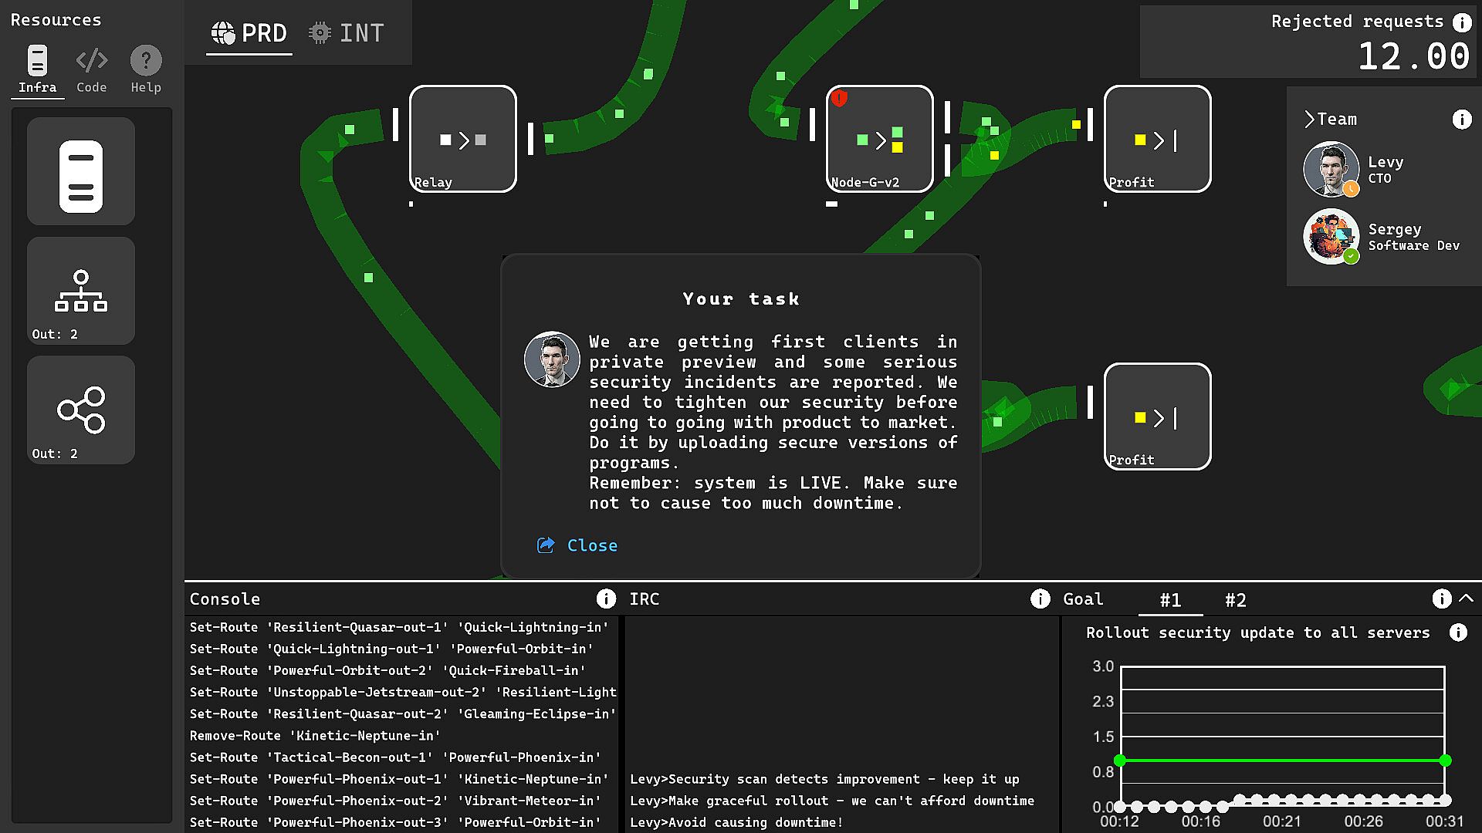Switch to the PRD environment tab
Image resolution: width=1482 pixels, height=833 pixels.
pyautogui.click(x=249, y=33)
